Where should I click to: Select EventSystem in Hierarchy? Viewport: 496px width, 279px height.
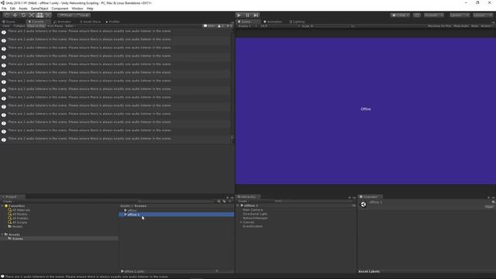tap(253, 226)
